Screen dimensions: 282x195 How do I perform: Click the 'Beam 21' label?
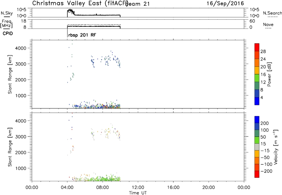(x=137, y=4)
